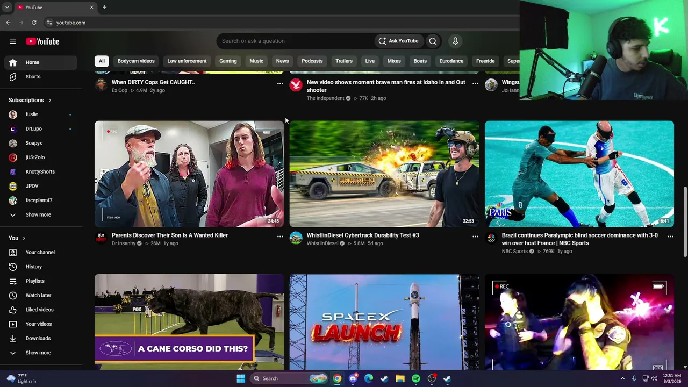Image resolution: width=688 pixels, height=387 pixels.
Task: Start voice search with the microphone
Action: pos(455,41)
